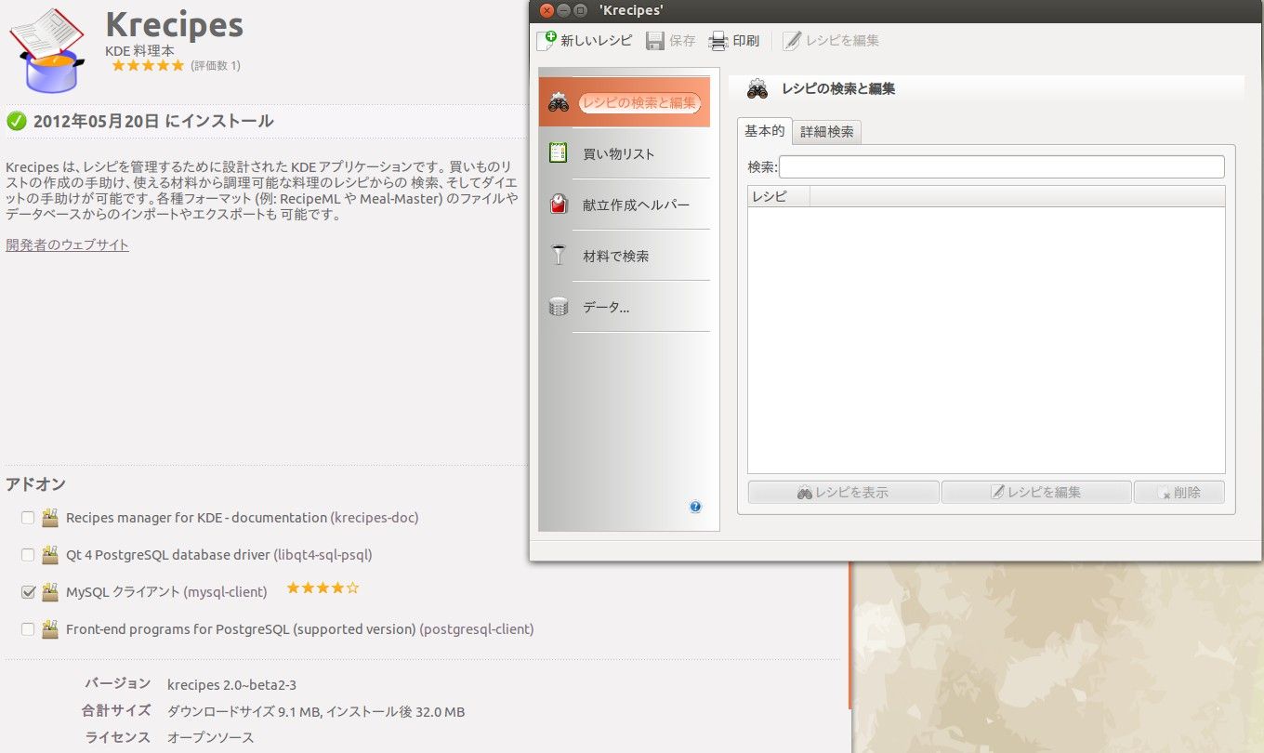Screen dimensions: 1264x753
Task: Click the 検索 input field
Action: [x=1002, y=167]
